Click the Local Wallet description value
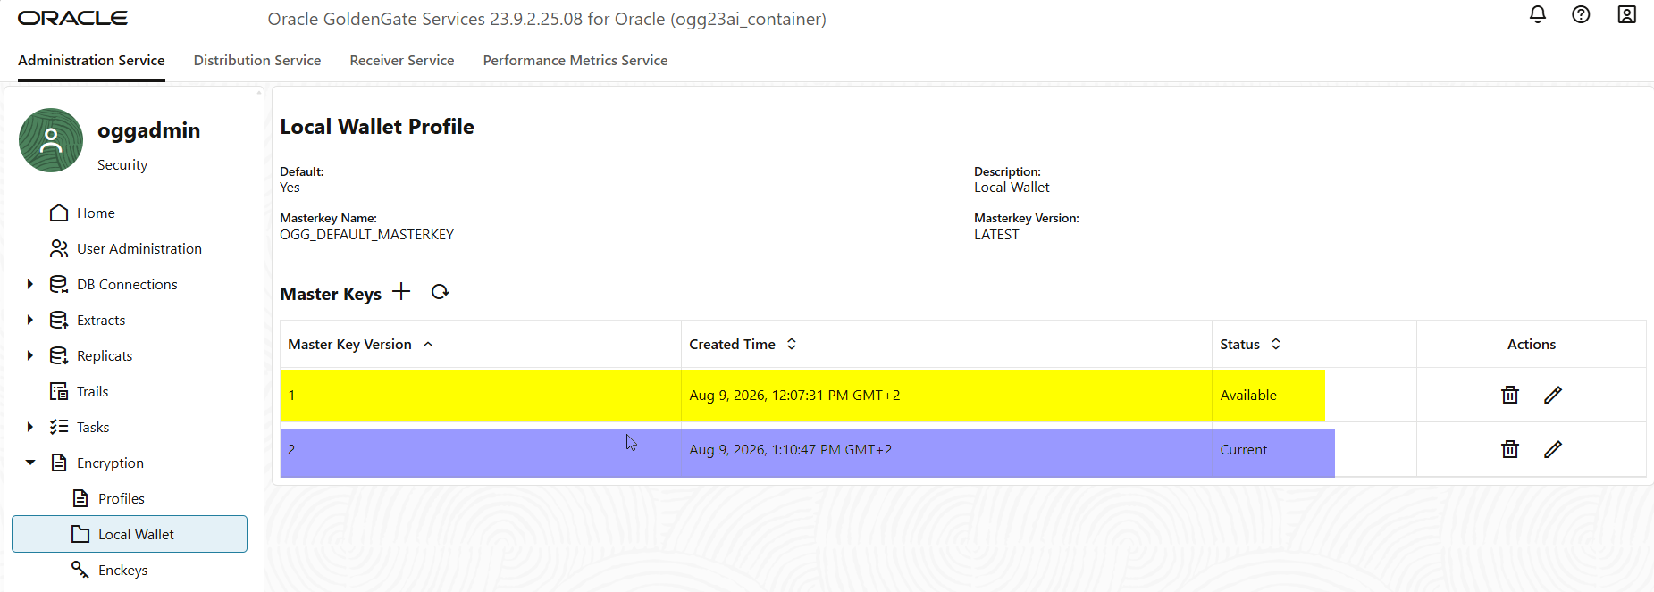This screenshot has width=1654, height=592. (x=1012, y=187)
